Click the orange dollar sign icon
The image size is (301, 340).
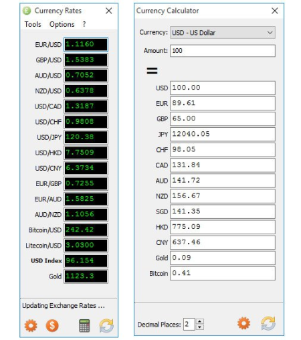click(x=52, y=325)
